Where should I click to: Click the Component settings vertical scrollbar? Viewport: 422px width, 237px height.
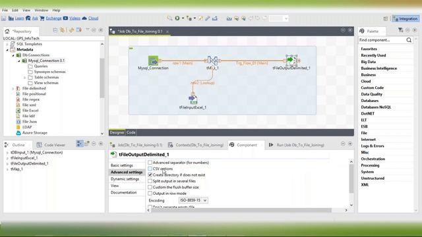pos(351,178)
